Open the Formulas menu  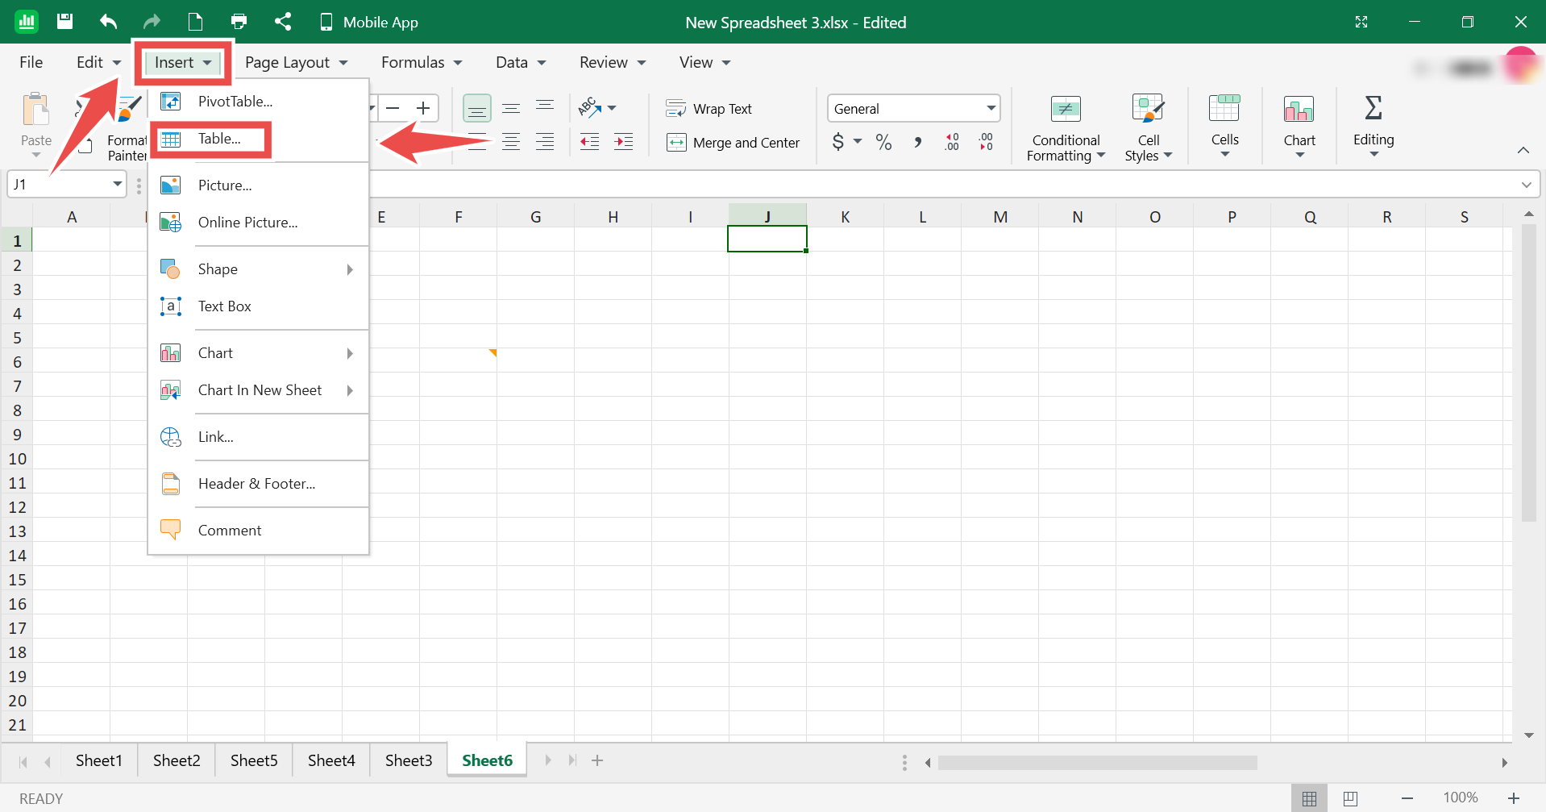(422, 62)
